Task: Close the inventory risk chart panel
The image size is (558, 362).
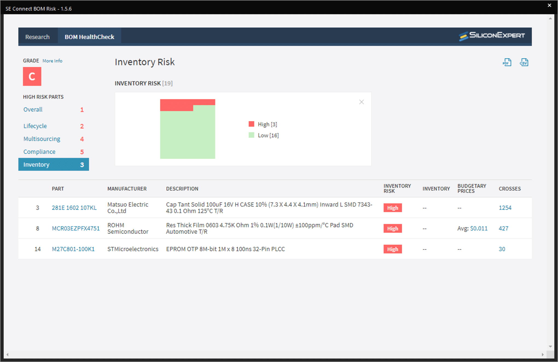Action: (361, 102)
